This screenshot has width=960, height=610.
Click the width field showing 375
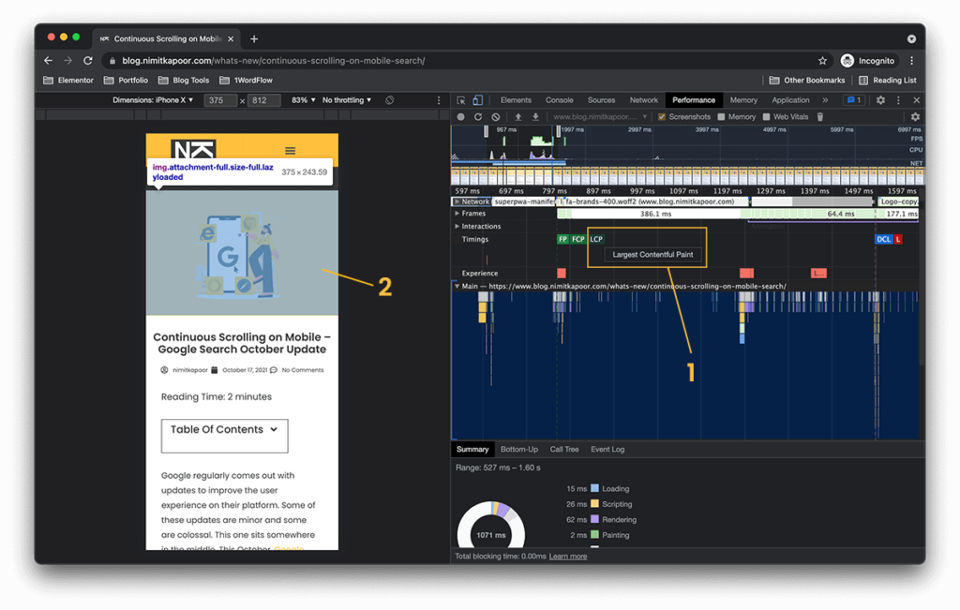220,100
